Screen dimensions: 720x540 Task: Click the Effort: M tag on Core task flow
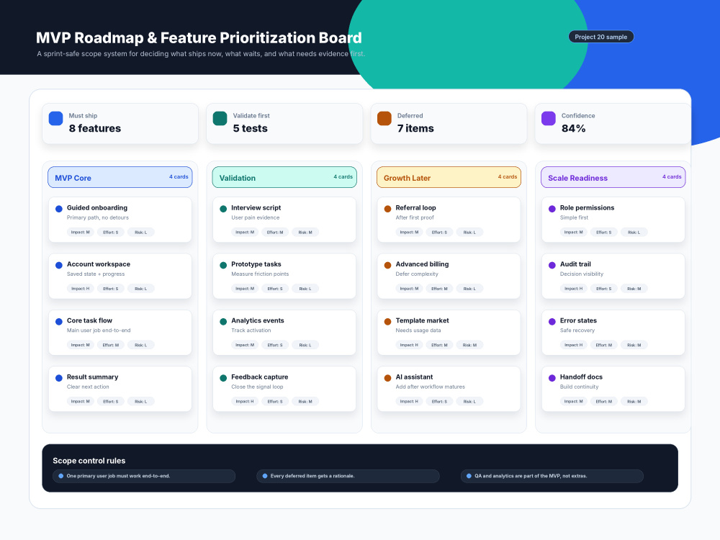click(111, 346)
